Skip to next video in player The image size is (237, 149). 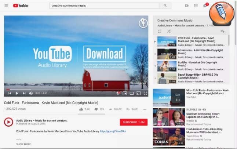click(24, 93)
